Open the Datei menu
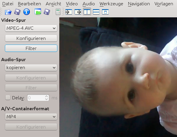Screen dimensions: 177x137 pos(8,4)
